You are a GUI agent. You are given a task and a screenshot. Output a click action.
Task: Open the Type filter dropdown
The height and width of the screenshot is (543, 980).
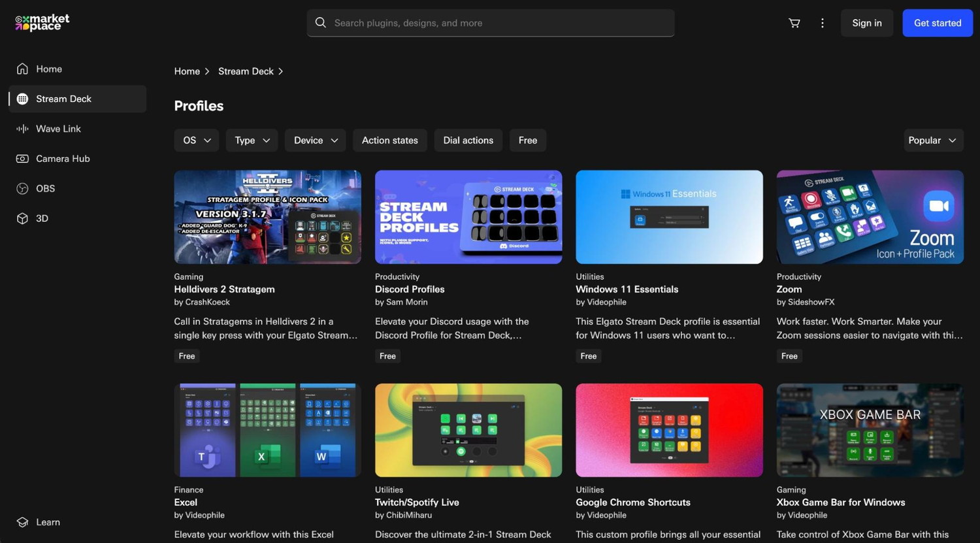[x=252, y=140]
